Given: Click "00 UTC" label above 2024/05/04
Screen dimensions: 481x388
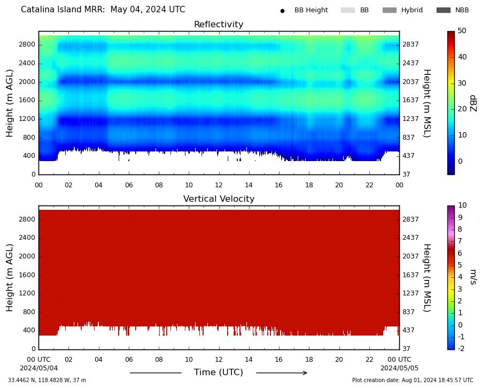Looking at the screenshot, I should click(x=38, y=360).
